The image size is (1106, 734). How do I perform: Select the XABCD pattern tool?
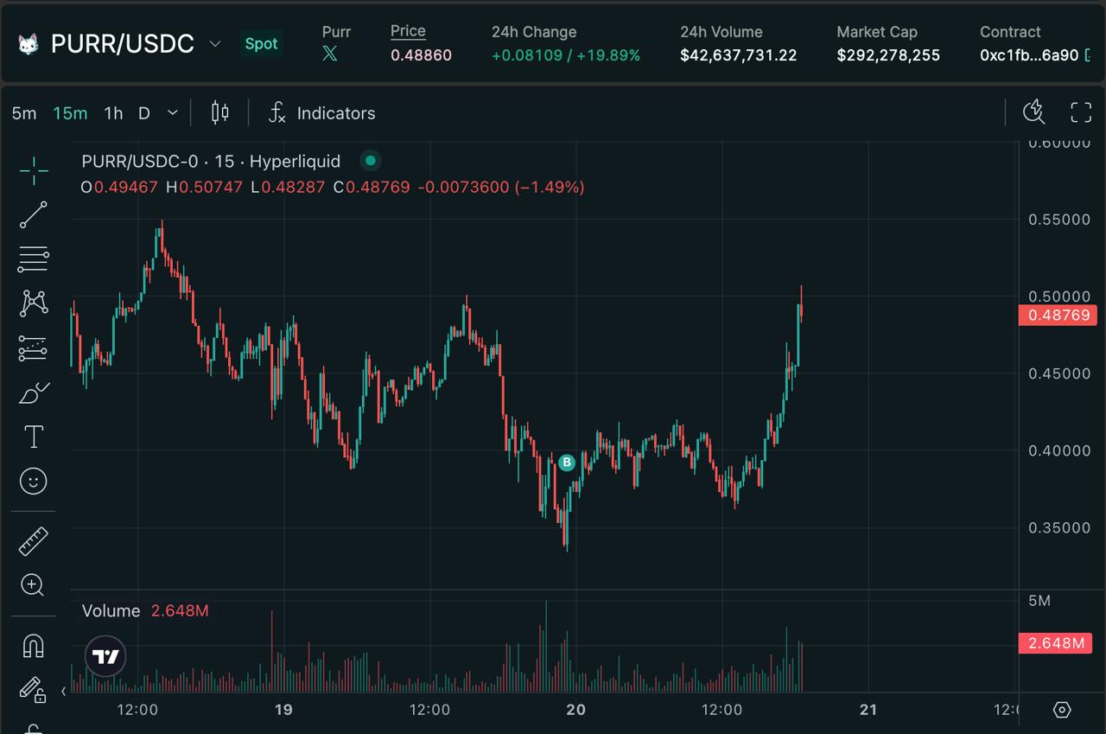click(34, 303)
